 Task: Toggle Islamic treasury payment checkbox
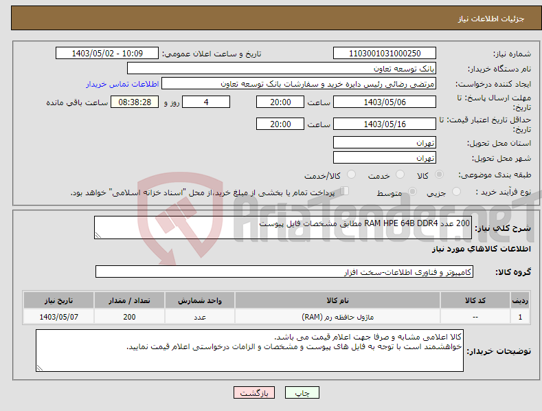point(345,191)
